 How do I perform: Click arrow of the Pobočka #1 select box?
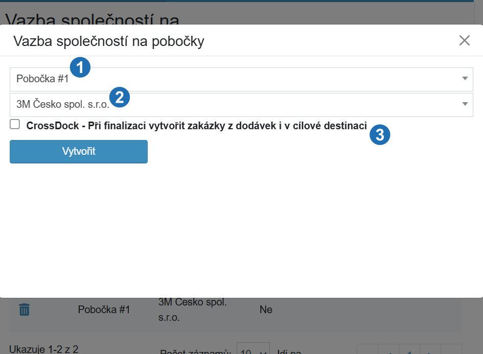(x=465, y=79)
